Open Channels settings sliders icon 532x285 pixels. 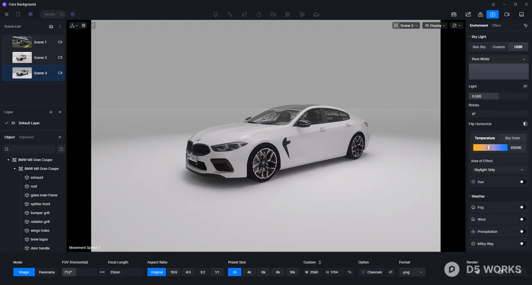point(391,272)
